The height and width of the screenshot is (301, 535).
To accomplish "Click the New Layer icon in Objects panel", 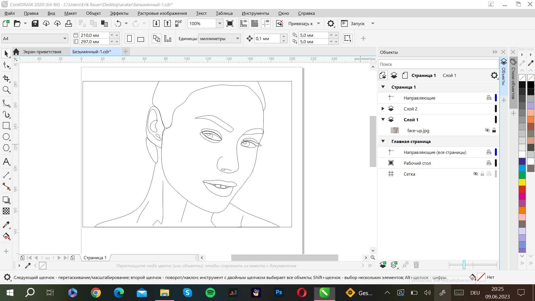I will click(x=383, y=265).
